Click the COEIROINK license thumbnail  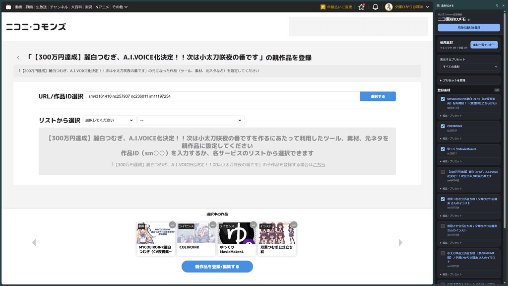tap(196, 233)
